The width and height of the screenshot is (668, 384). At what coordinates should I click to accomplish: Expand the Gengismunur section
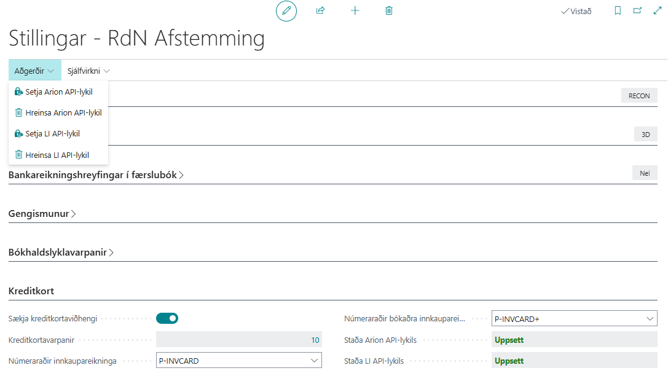(x=42, y=214)
